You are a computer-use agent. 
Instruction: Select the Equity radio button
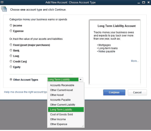pyautogui.click(x=11, y=67)
